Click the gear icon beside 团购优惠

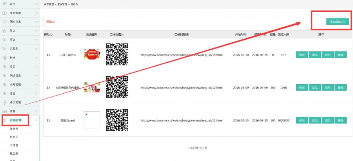[4, 22]
